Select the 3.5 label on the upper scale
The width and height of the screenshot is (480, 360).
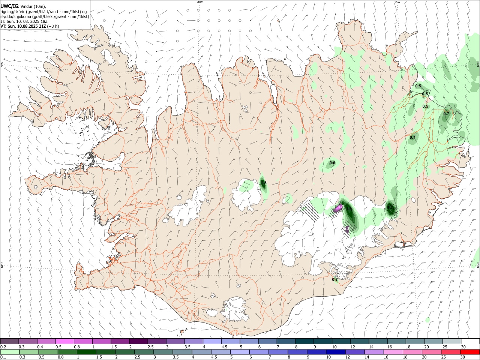pos(187,347)
